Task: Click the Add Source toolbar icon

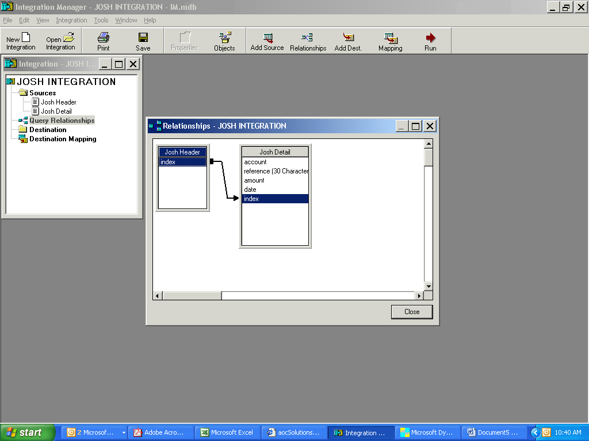Action: click(266, 40)
